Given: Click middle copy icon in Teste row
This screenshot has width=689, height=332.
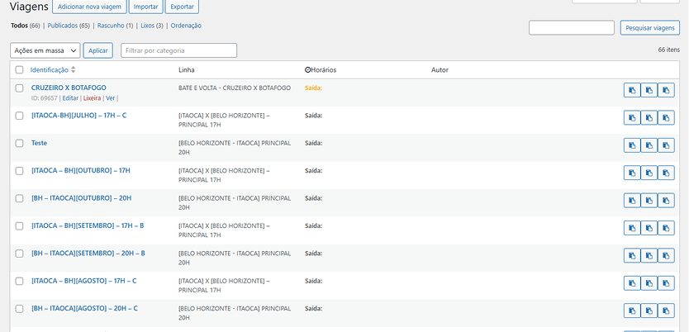Looking at the screenshot, I should 649,145.
